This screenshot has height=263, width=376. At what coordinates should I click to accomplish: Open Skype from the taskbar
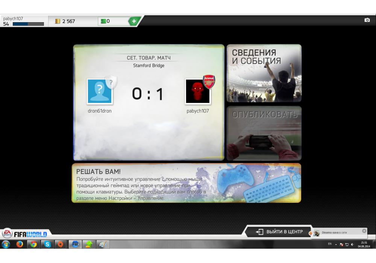click(x=47, y=244)
